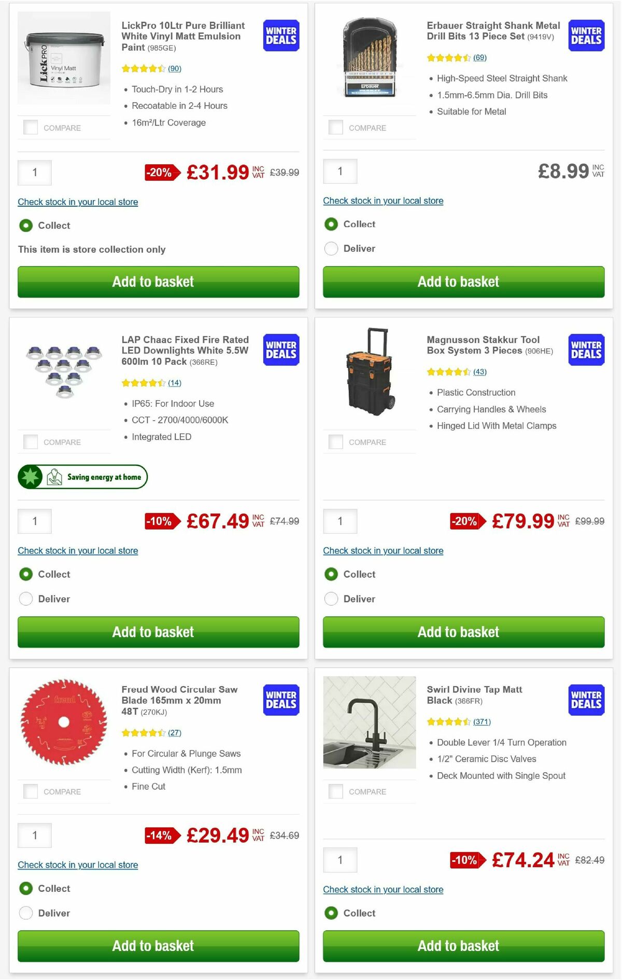Click the Winter Deals badge beside Magnusson tool box
The image size is (622, 980).
586,350
